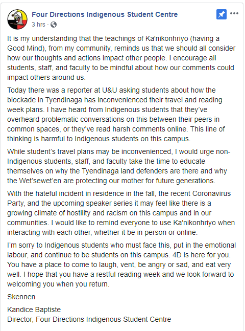Viewport: 245px width, 331px height.
Task: Open the Four Directions profile picture
Action: (x=17, y=19)
